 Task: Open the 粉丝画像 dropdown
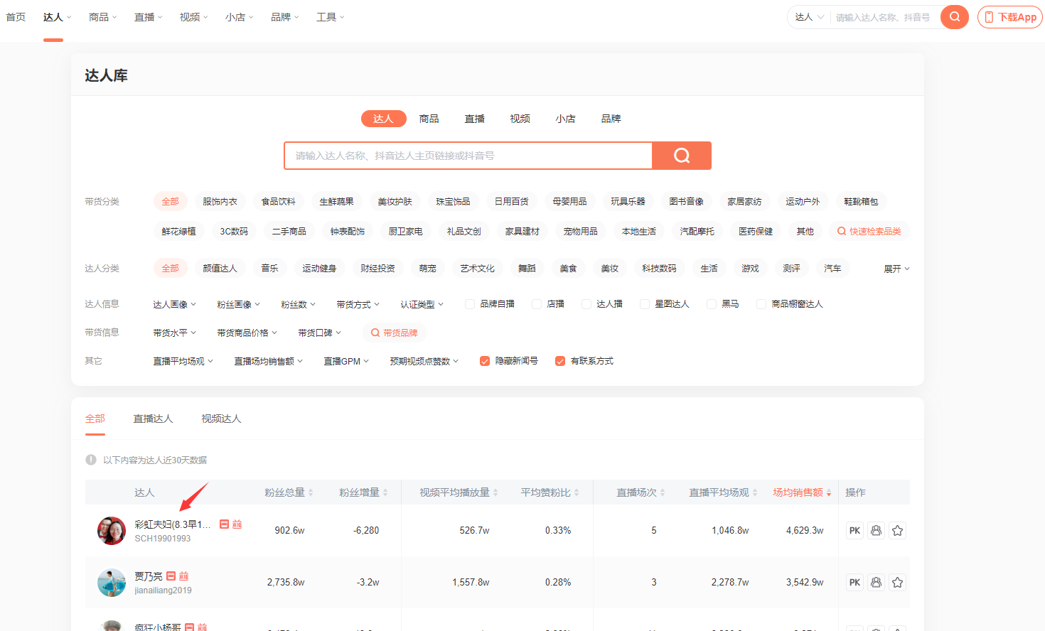(238, 304)
